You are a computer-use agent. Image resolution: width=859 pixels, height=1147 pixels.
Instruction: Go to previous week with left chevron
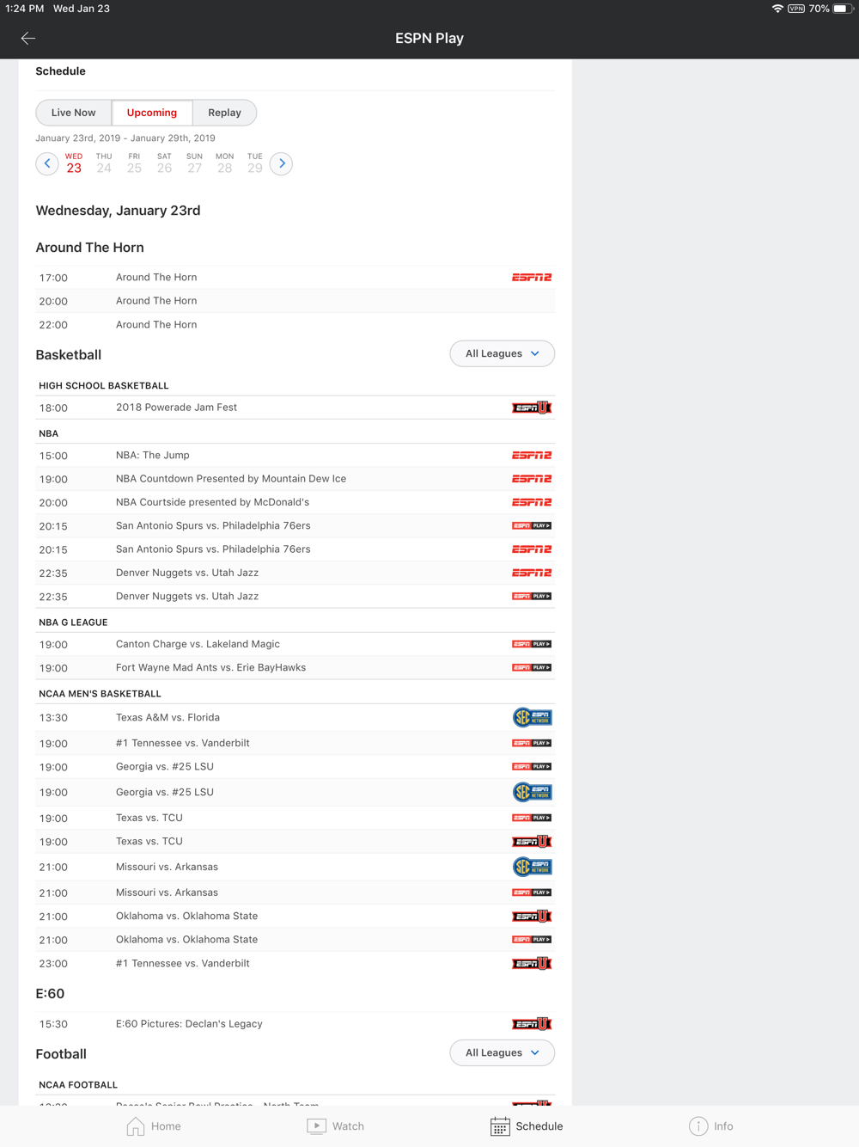click(47, 163)
